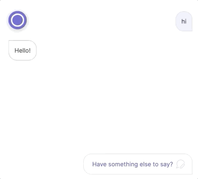Focus the "Have something else to say?" field
The image size is (198, 179).
tap(138, 164)
